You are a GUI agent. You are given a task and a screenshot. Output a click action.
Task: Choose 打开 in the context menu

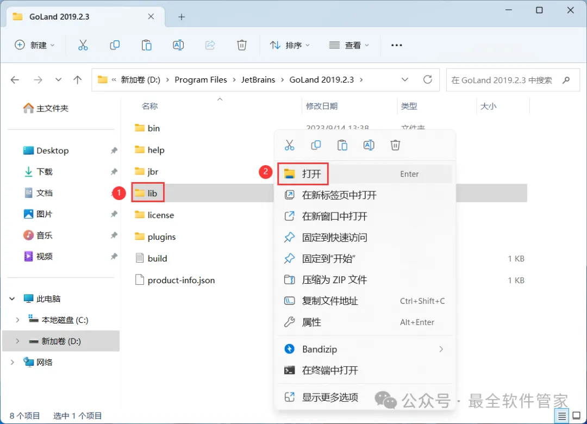click(365, 174)
